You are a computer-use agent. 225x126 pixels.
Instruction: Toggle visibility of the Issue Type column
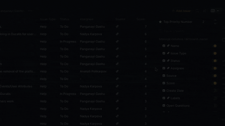[215, 53]
